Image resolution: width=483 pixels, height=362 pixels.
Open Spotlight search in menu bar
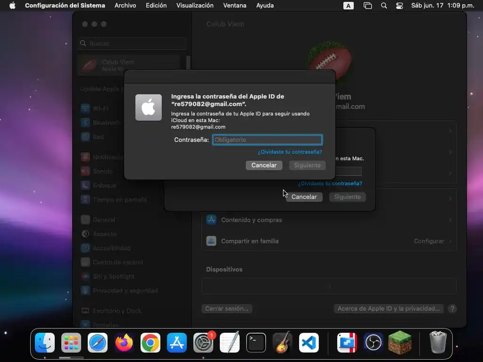pos(384,6)
